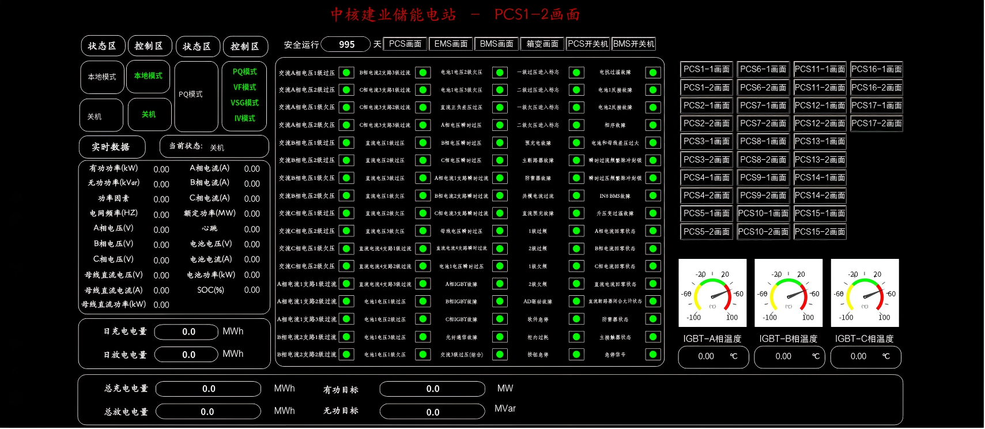The width and height of the screenshot is (985, 429).
Task: Click the A相IGBT故障 indicator light
Action: (500, 284)
